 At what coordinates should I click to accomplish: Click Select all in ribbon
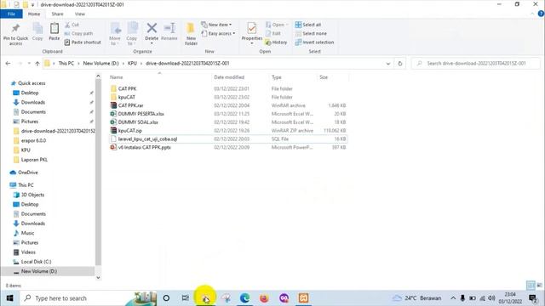coord(308,25)
